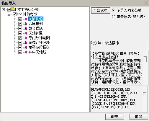Uncheck the 龙鳞轨道 checkbox
This screenshot has height=121, width=149.
(20, 19)
